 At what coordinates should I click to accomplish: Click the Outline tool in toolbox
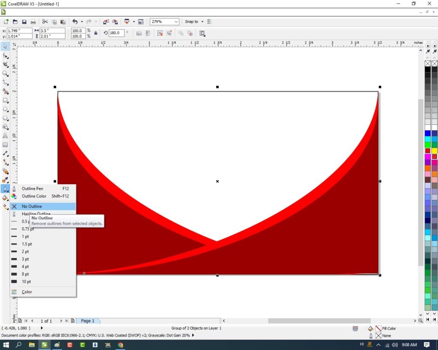5,189
